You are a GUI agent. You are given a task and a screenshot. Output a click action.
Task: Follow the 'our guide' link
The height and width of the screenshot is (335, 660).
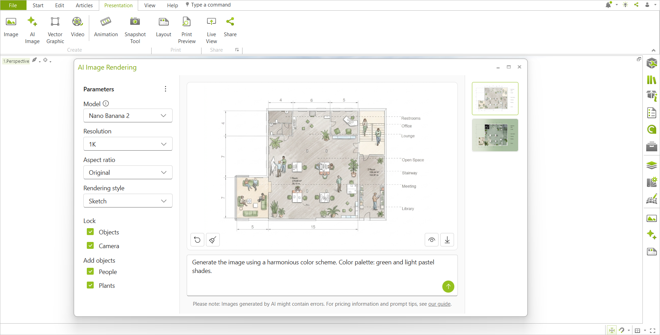(x=439, y=304)
